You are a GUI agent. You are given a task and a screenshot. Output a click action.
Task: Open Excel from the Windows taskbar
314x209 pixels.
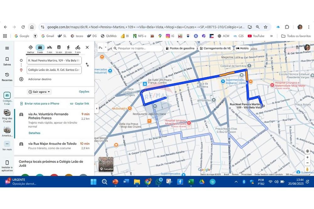191,182
